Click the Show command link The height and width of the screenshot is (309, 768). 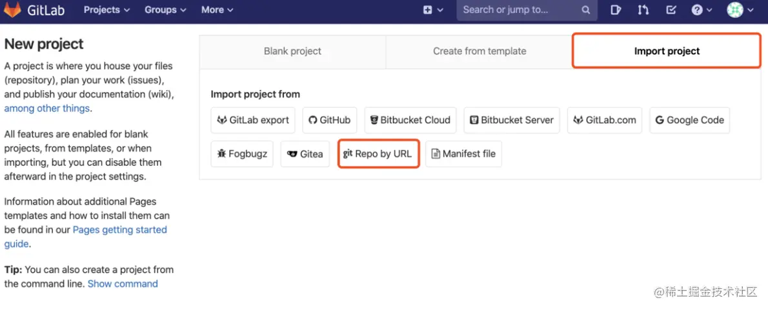tap(123, 284)
